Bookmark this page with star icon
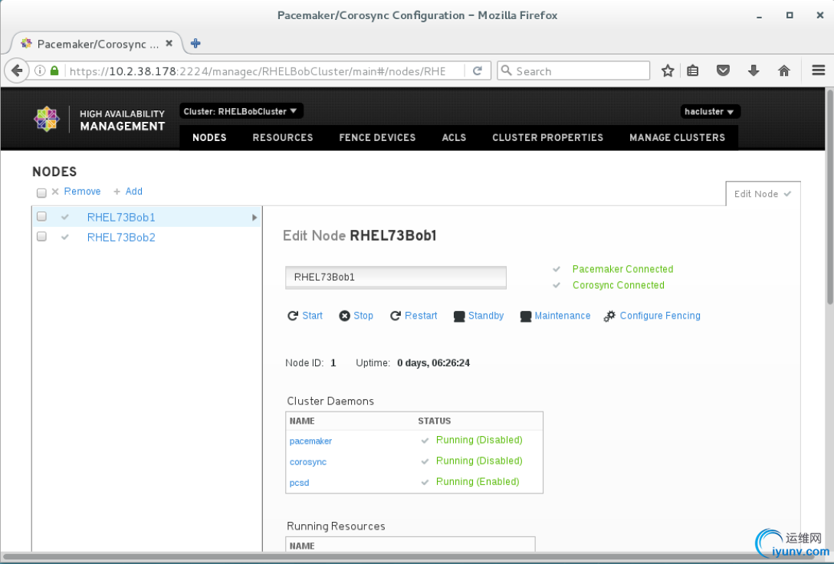 tap(668, 70)
